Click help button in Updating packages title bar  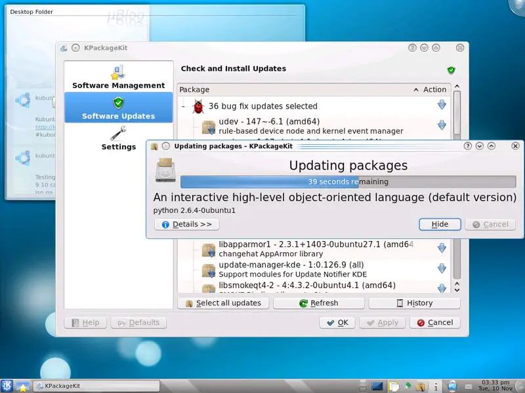point(468,146)
